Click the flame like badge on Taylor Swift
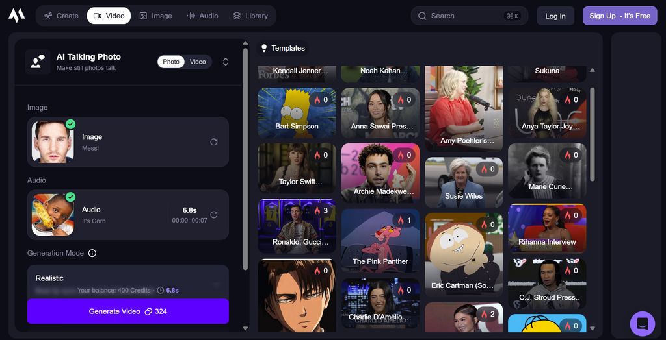Viewport: 666px width, 340px height. [321, 155]
